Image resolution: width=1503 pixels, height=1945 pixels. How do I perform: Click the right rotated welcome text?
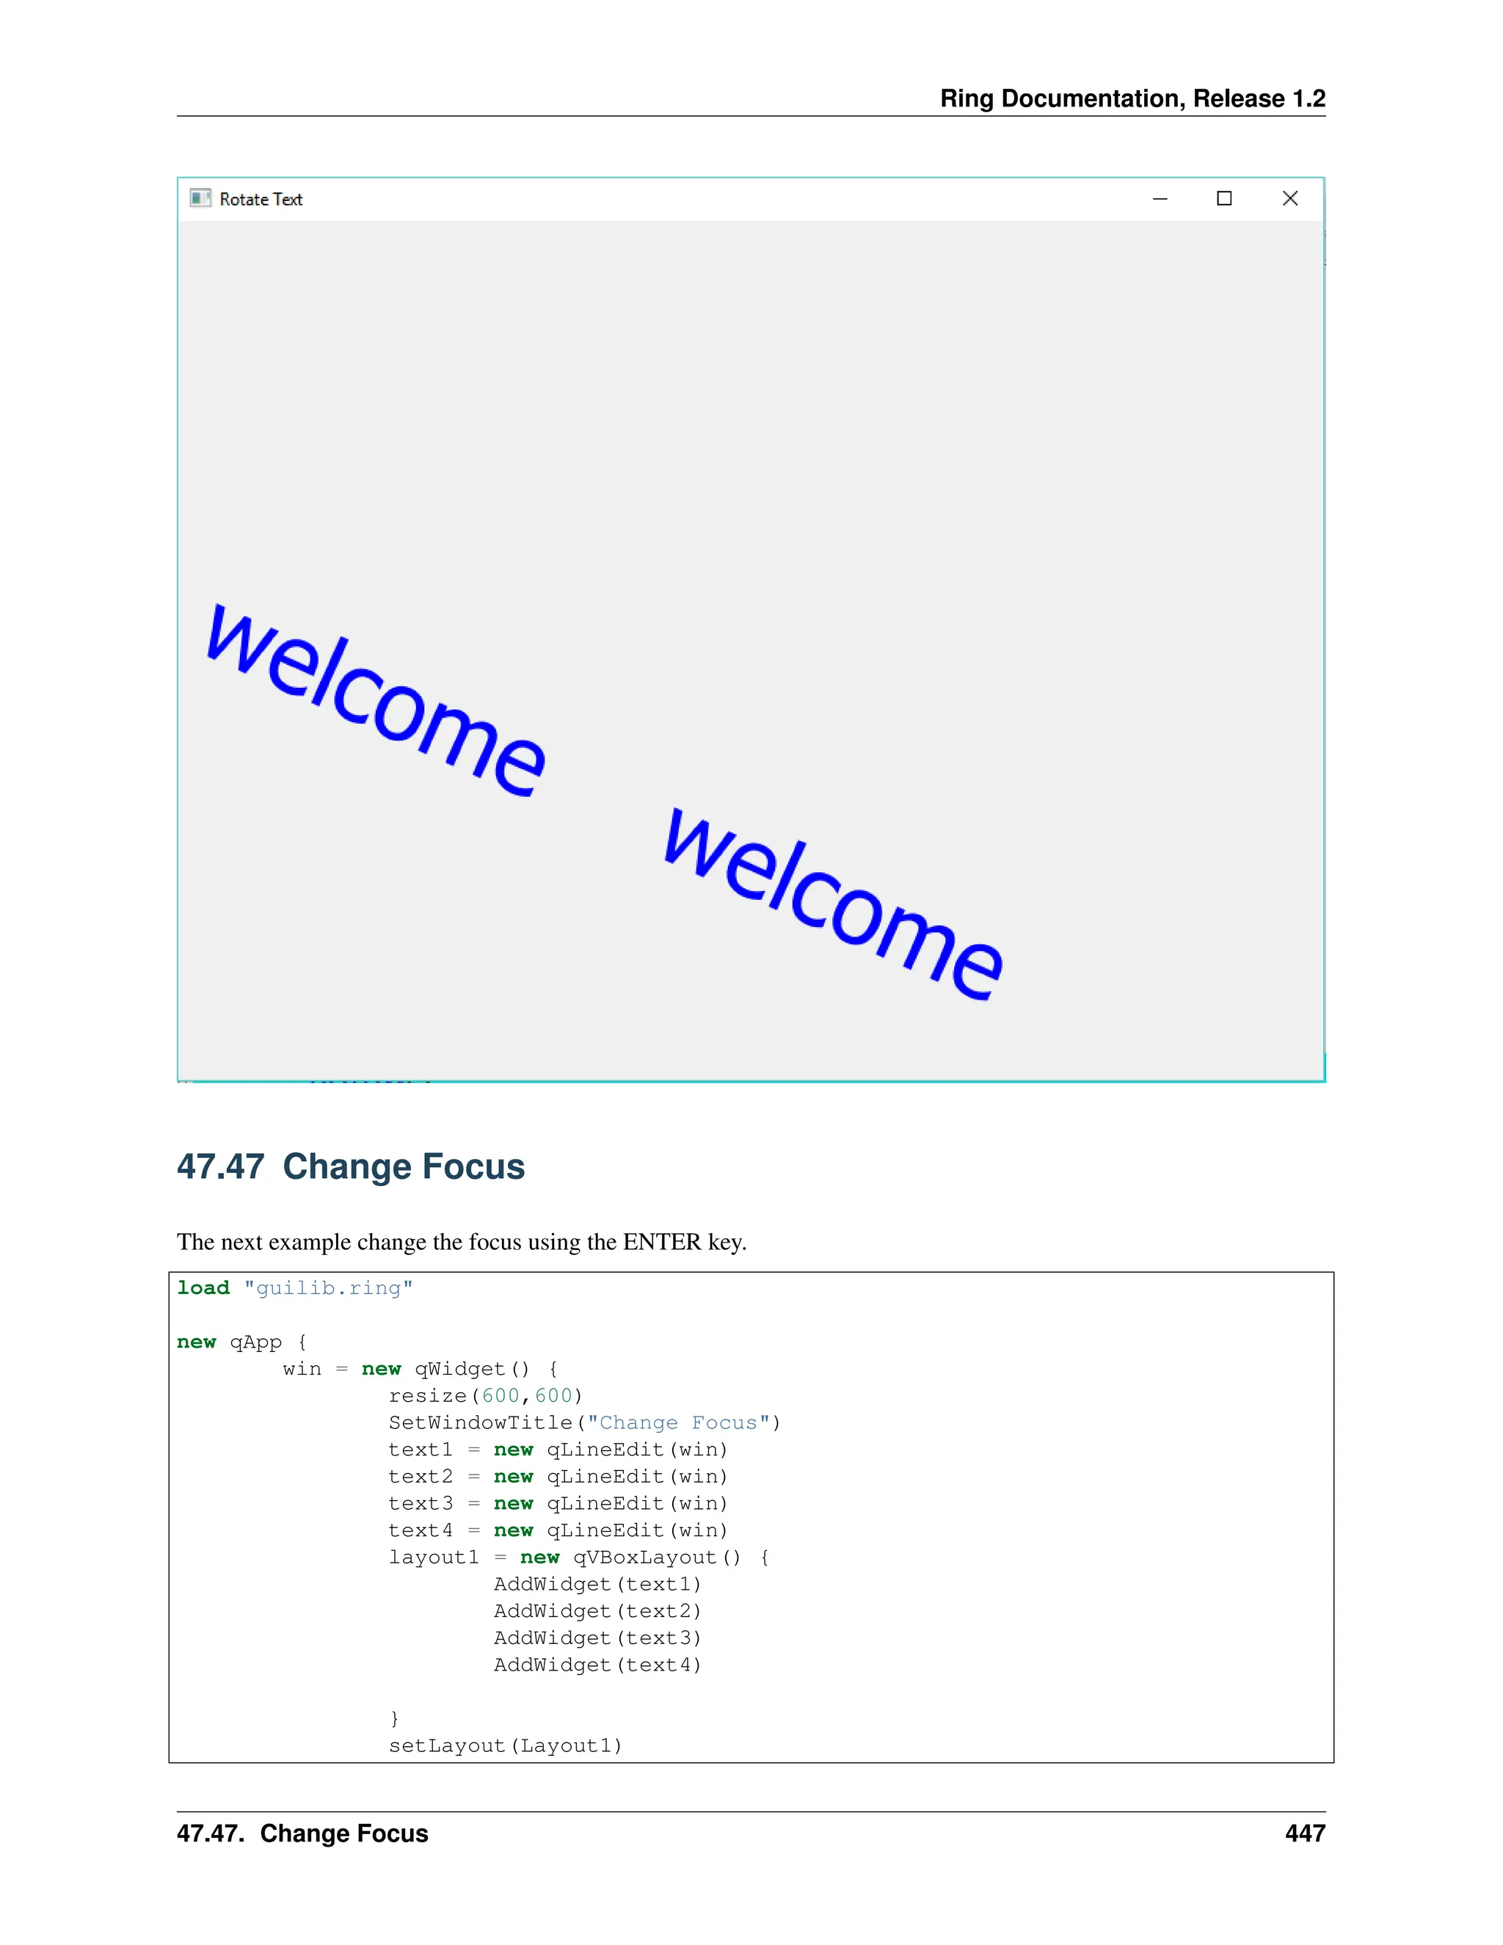834,904
